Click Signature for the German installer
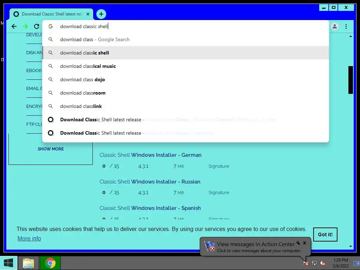This screenshot has height=270, width=360. click(x=219, y=166)
